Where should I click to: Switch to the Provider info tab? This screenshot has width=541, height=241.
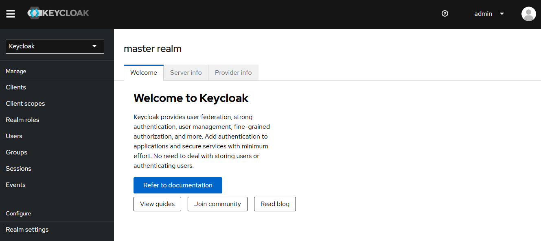click(233, 72)
